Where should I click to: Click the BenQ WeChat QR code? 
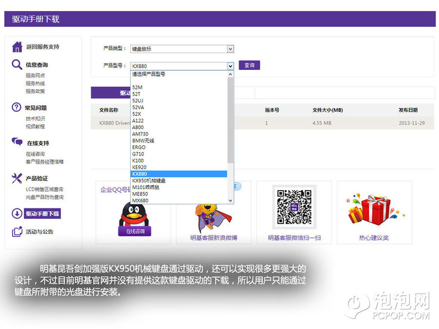tap(294, 207)
